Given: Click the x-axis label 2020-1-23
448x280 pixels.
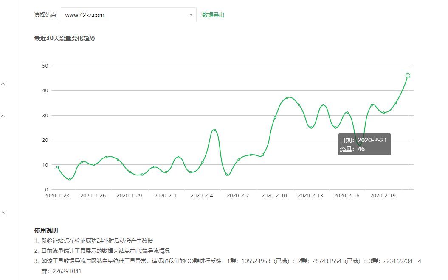Looking at the screenshot, I should pyautogui.click(x=56, y=196).
